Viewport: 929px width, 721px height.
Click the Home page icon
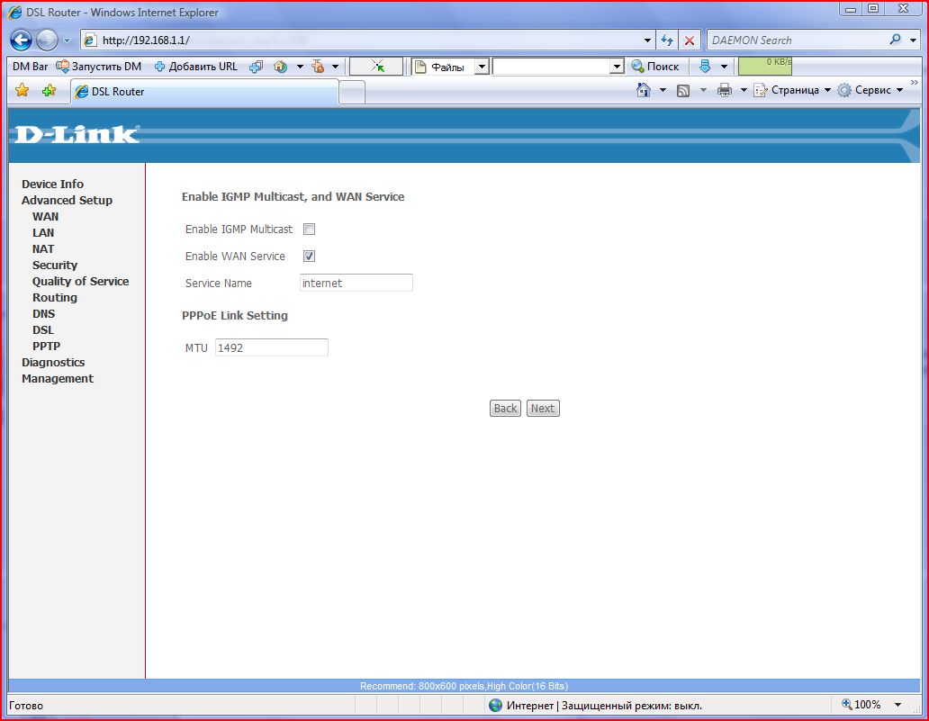[644, 90]
